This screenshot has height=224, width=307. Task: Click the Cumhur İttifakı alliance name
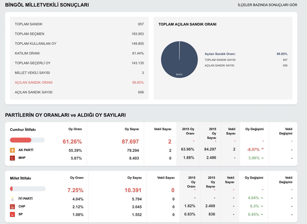click(23, 130)
